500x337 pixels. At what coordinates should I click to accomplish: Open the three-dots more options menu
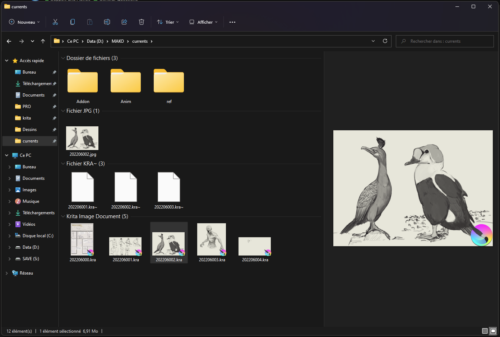click(x=232, y=22)
